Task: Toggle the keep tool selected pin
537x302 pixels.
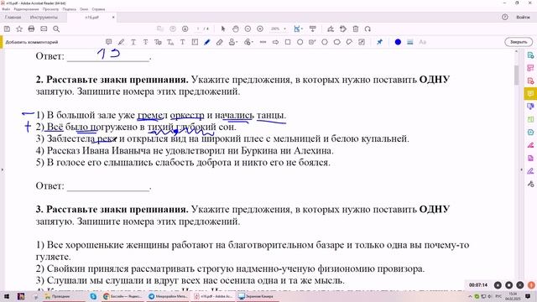Action: click(x=379, y=42)
